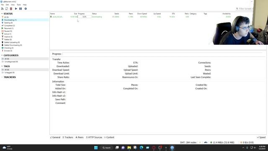268x151 pixels.
Task: Sort by the Up Speed column header
Action: tap(157, 13)
